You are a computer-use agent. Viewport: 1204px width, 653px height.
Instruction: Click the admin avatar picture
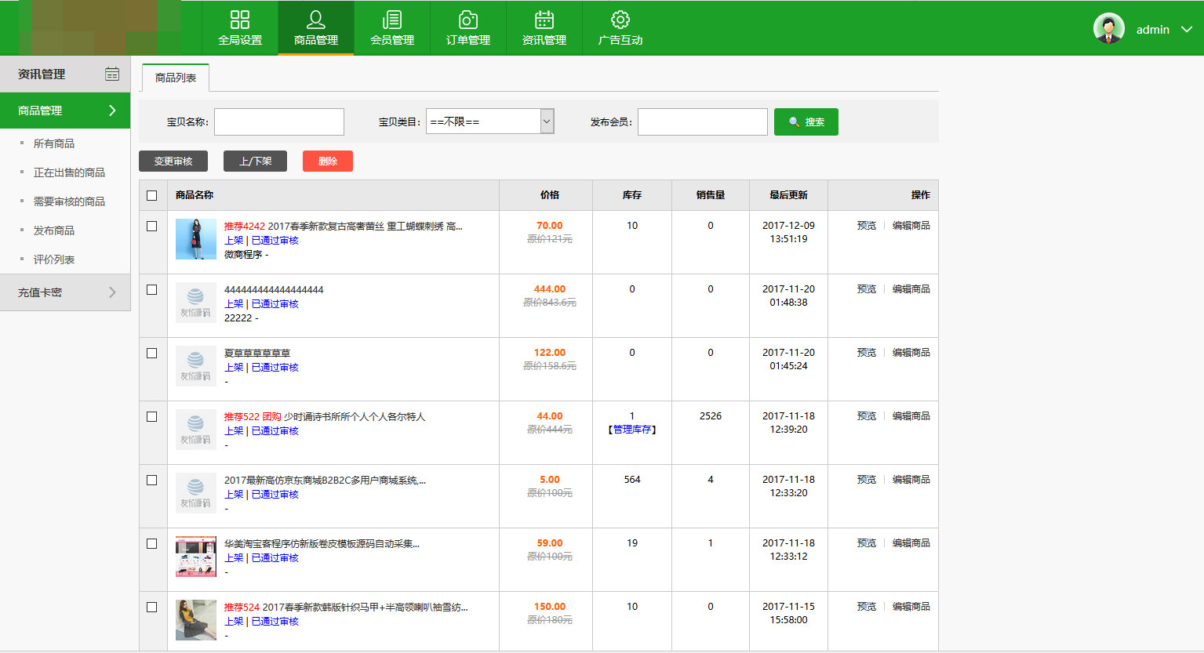click(1108, 29)
